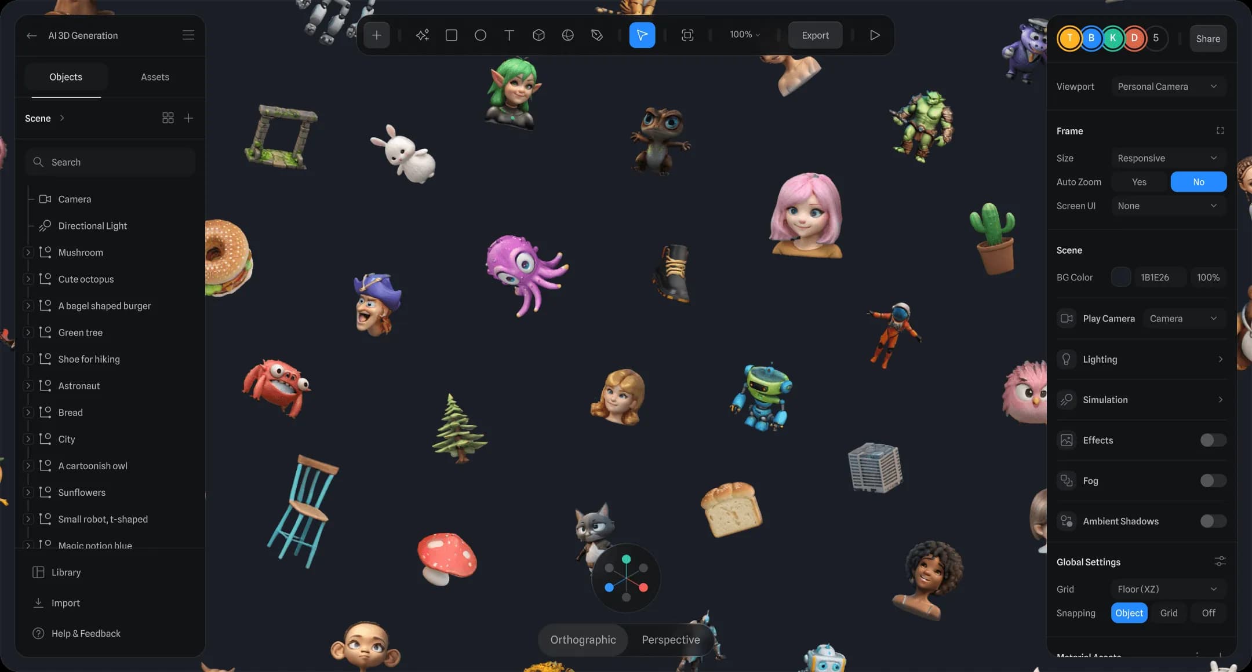1252x672 pixels.
Task: Add a new object with Scene plus icon
Action: pyautogui.click(x=188, y=118)
